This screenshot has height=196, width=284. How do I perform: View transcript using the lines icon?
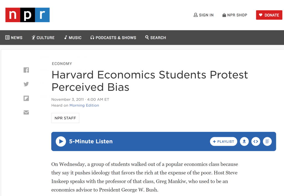267,141
